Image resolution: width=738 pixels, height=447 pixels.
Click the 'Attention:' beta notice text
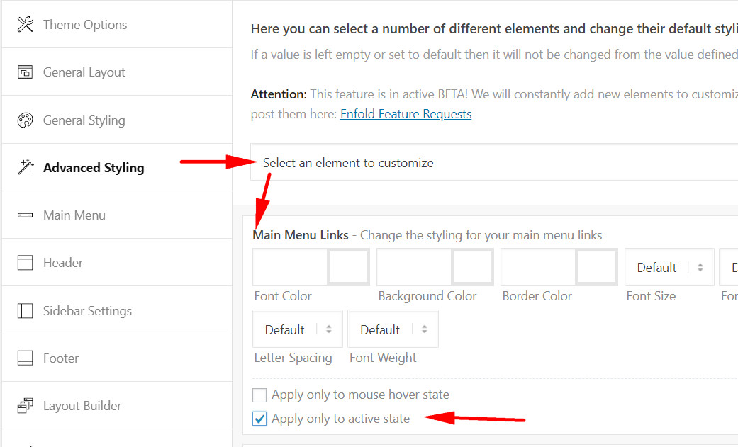point(279,94)
